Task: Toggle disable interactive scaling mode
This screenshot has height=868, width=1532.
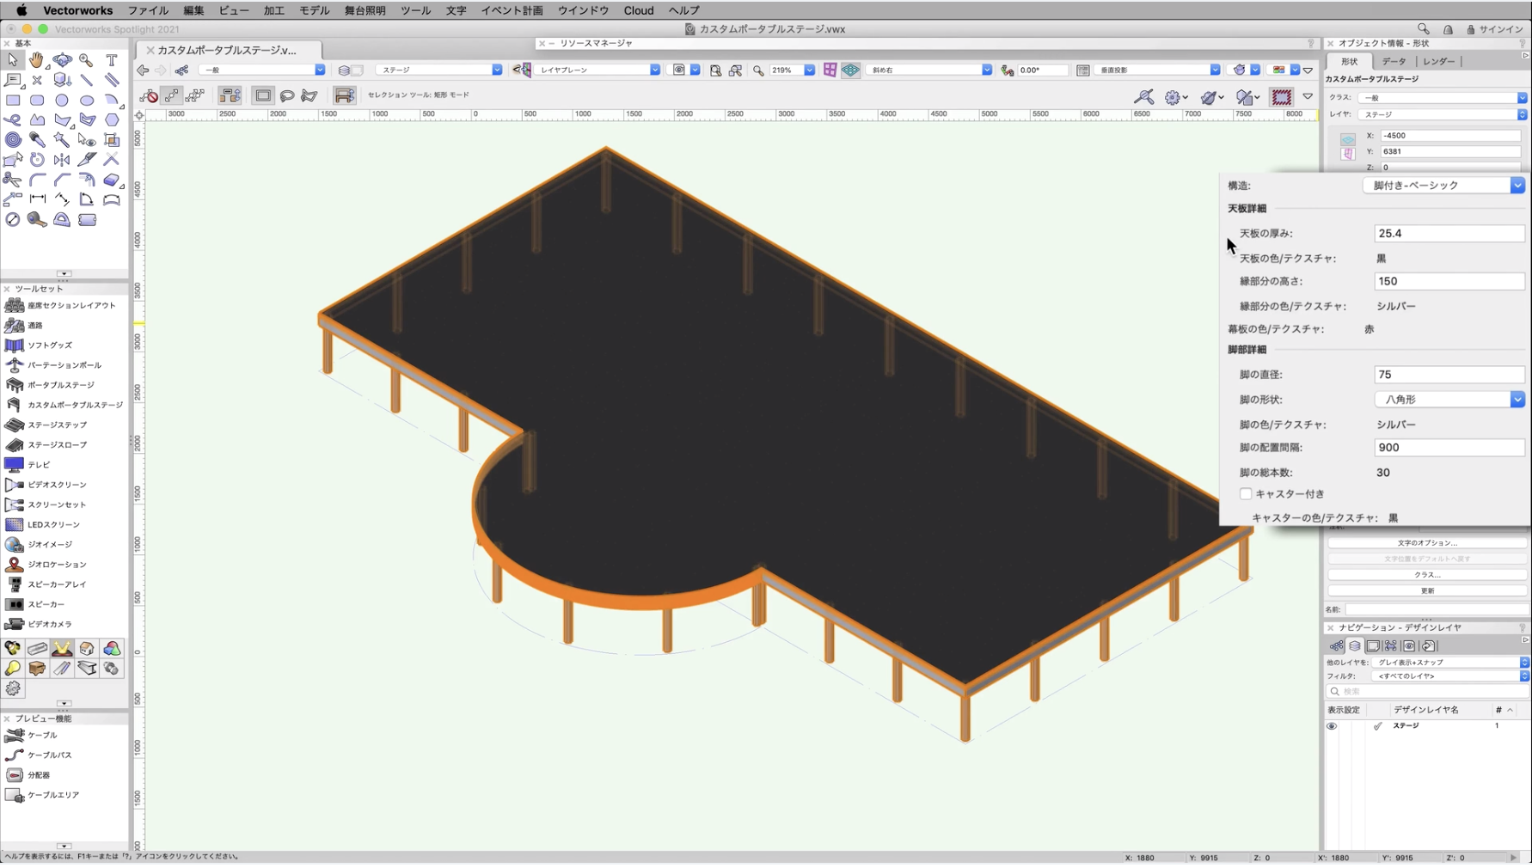Action: point(149,95)
